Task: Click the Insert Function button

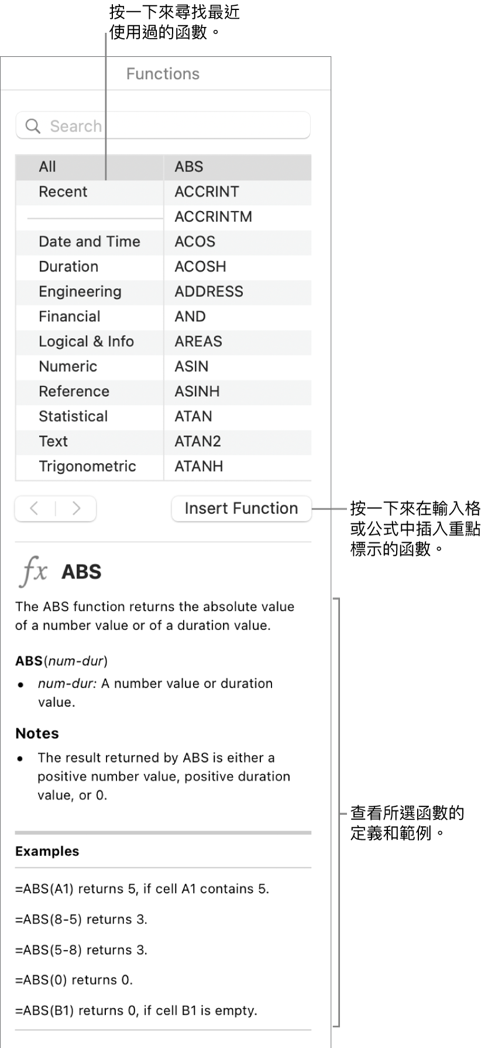Action: click(240, 509)
